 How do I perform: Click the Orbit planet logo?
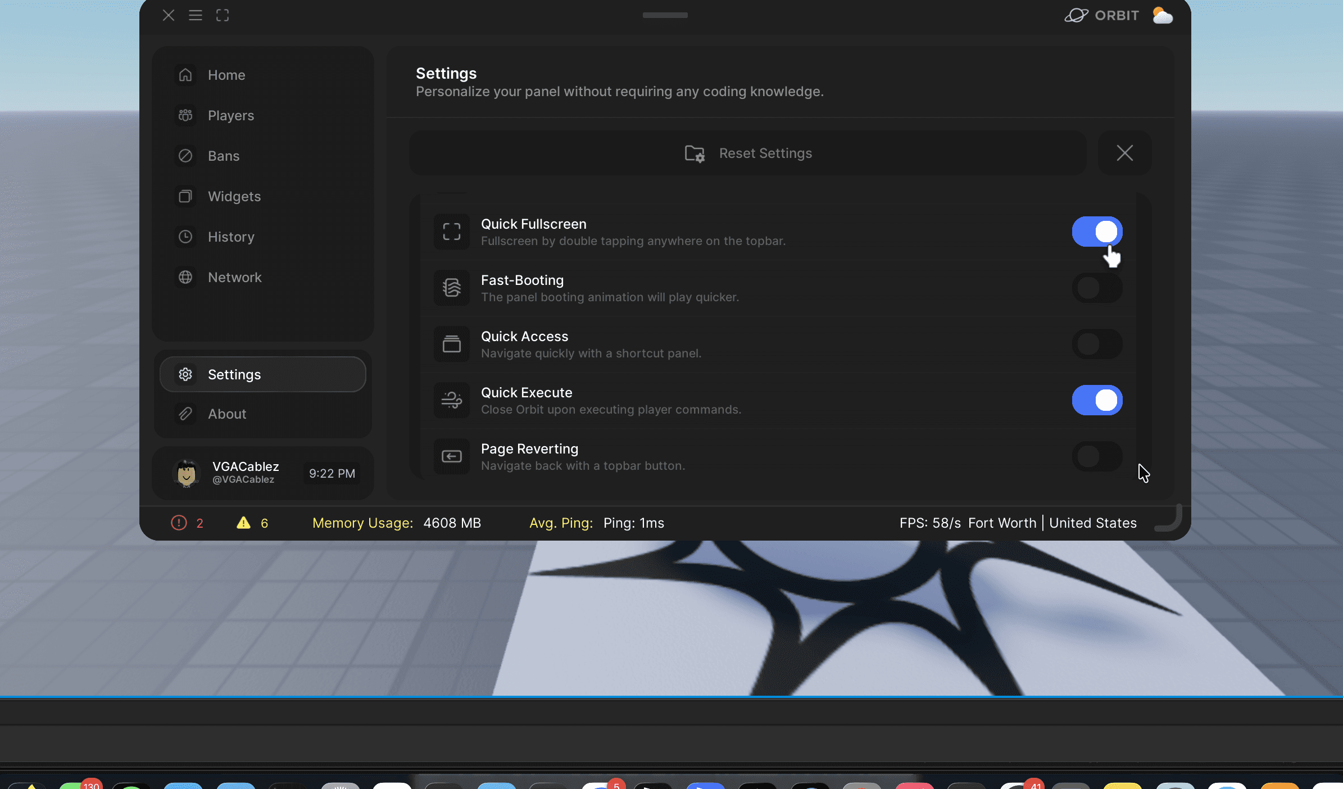tap(1076, 15)
